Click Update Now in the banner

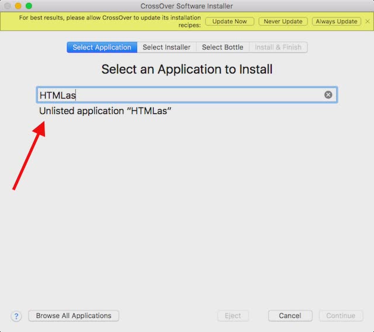click(x=230, y=22)
